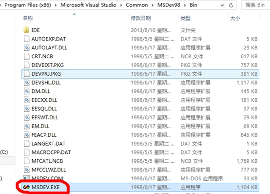Select the AUTOLAYT.DLL file icon
270x194 pixels.
26,47
